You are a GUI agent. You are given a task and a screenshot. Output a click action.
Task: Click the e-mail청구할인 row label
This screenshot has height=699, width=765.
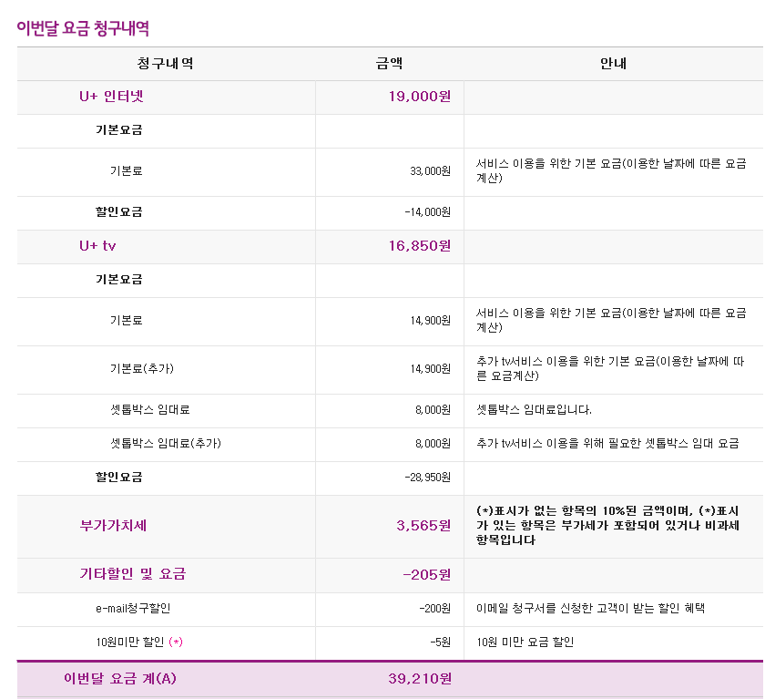[x=133, y=609]
